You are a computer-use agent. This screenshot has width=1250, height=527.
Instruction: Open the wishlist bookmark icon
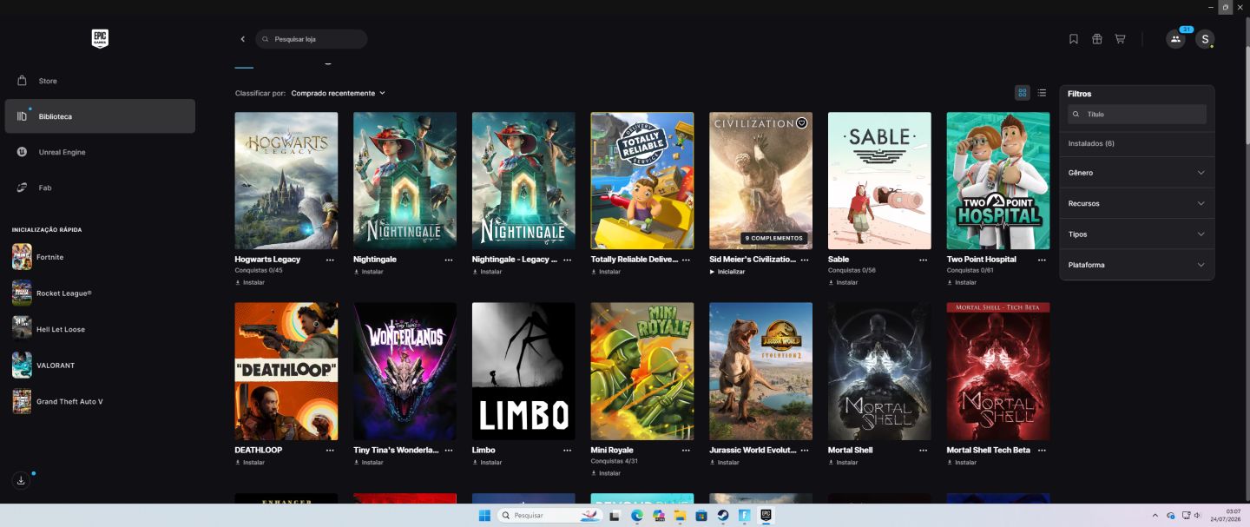pyautogui.click(x=1074, y=39)
